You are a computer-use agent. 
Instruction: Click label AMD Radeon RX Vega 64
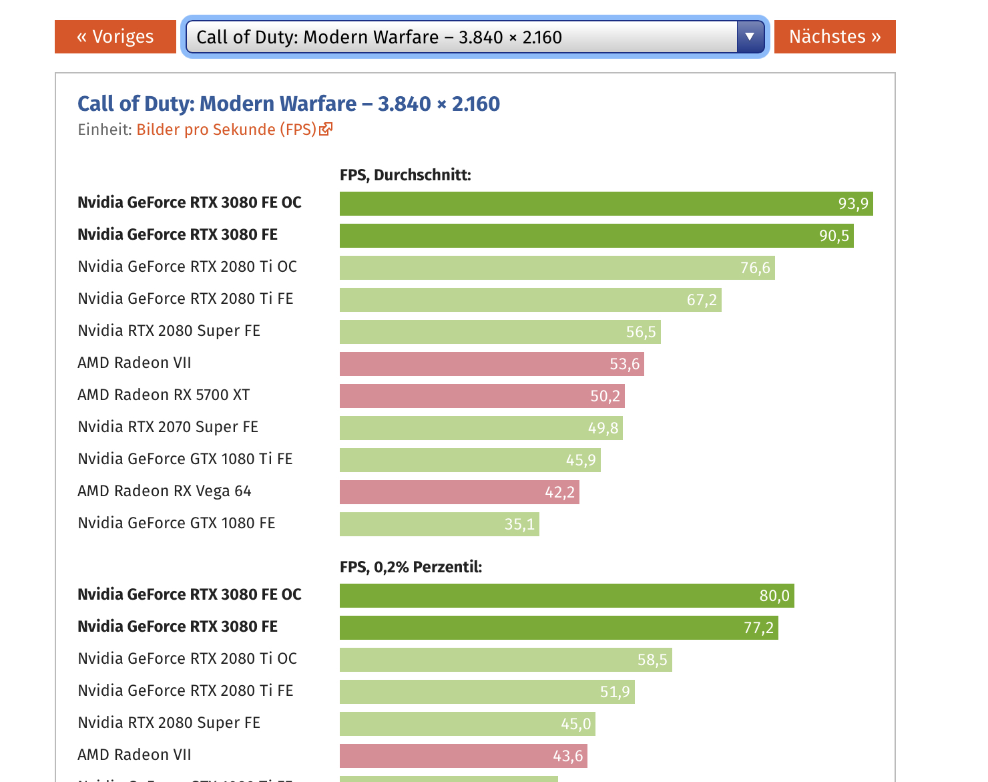click(x=164, y=492)
